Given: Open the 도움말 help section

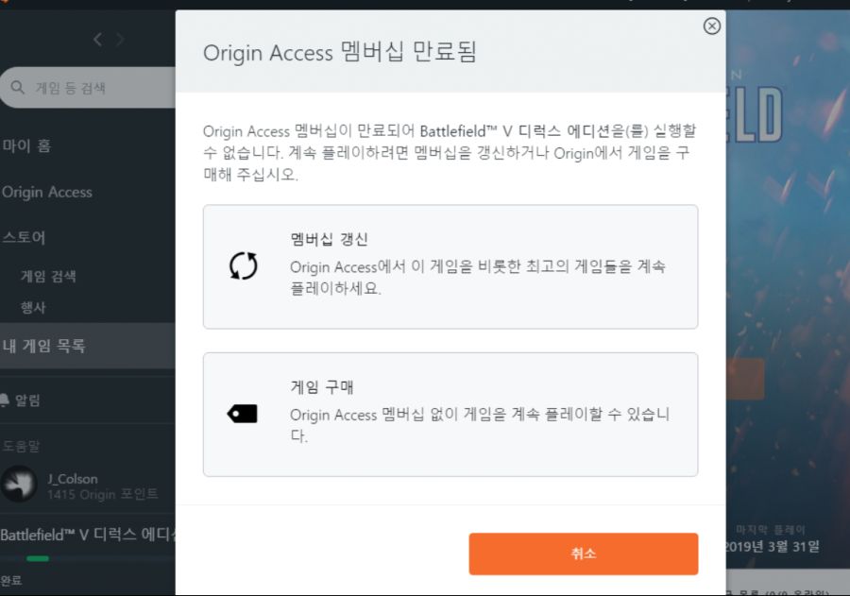Looking at the screenshot, I should point(21,446).
